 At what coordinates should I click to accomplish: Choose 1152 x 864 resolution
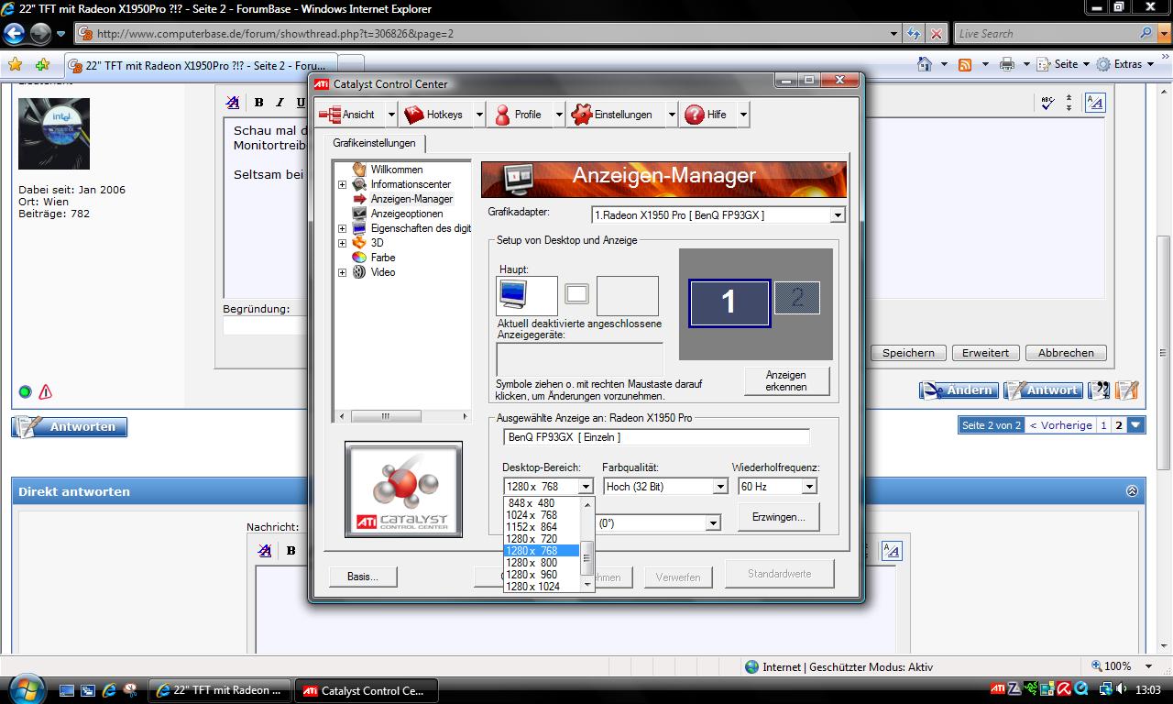tap(541, 527)
